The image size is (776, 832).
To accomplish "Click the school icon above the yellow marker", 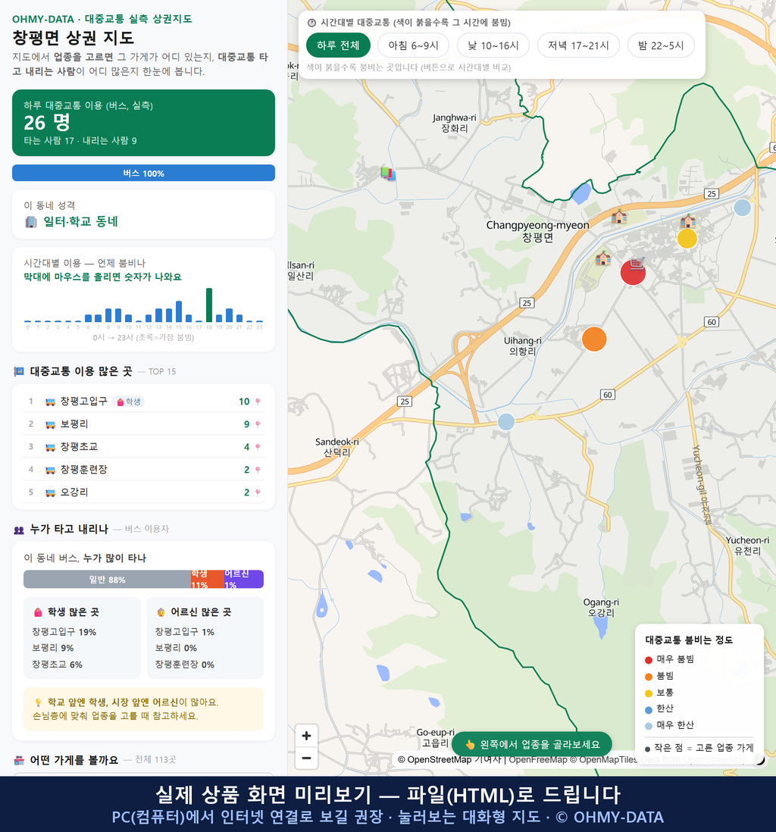I will click(x=688, y=221).
